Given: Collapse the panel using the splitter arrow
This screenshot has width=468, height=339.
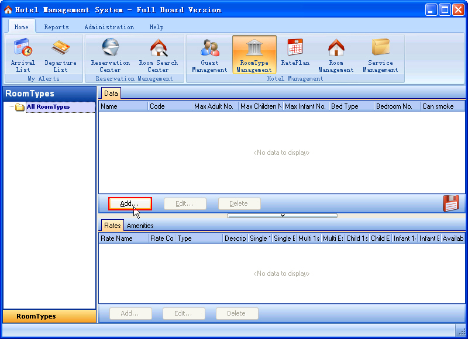Looking at the screenshot, I should coord(282,215).
